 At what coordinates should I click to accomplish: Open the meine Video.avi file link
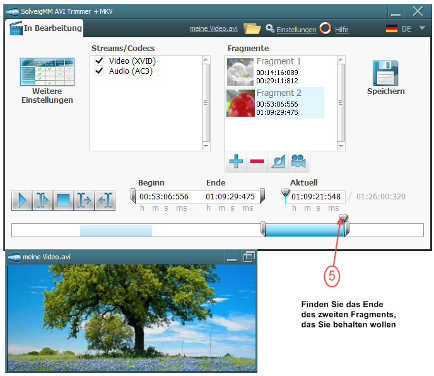(x=214, y=29)
